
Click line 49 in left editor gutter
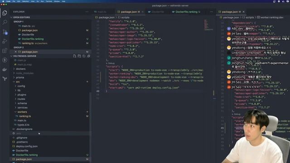pos(98,91)
